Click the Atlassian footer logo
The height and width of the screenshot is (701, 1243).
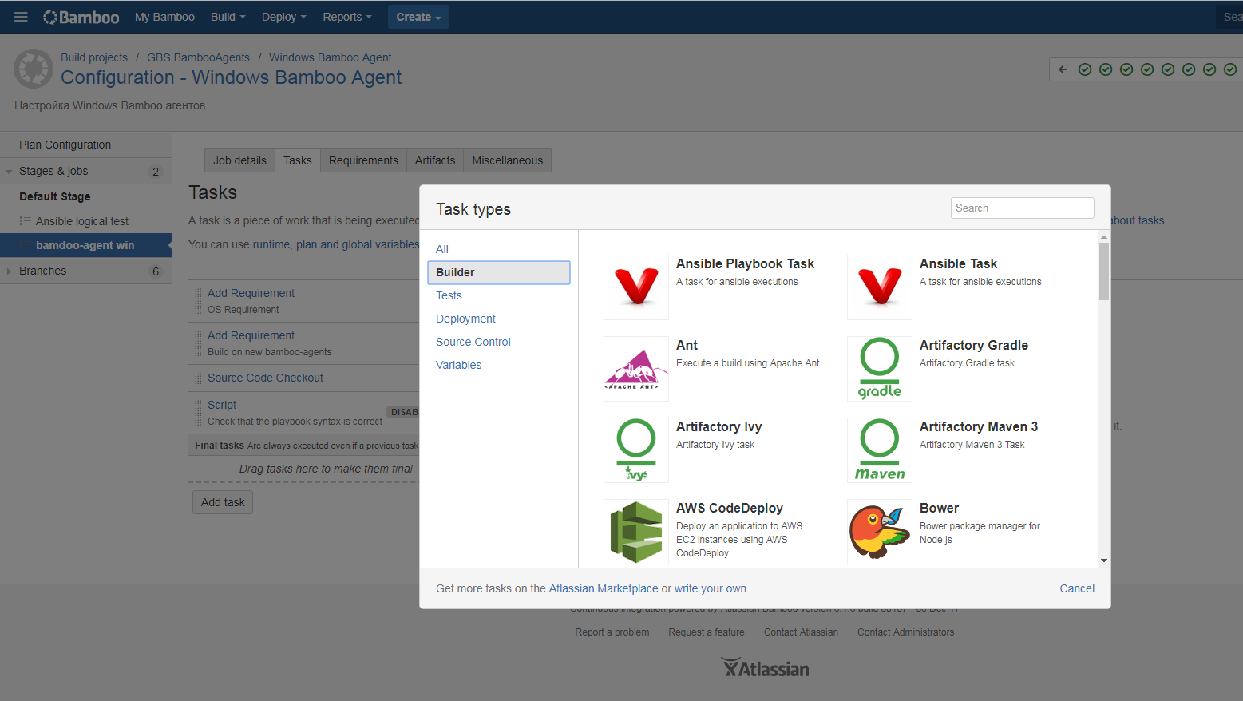coord(765,667)
